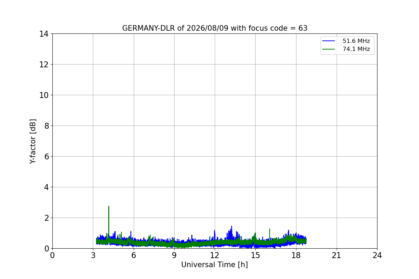Click the plot title GERMANY-DLR text
This screenshot has height=279, width=419.
149,28
